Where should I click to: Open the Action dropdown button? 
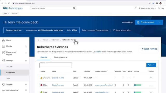coord(151,65)
